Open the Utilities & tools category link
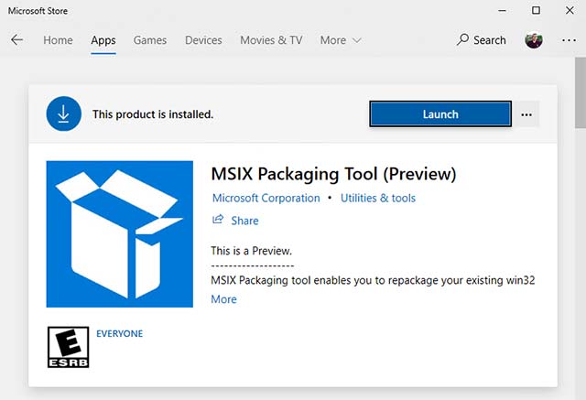The image size is (586, 400). (378, 198)
